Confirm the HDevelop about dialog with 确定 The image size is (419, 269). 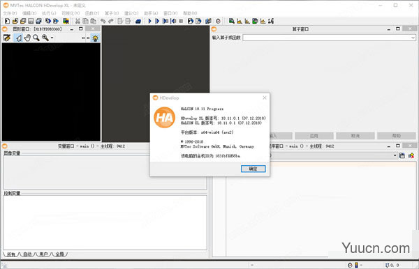(253, 169)
